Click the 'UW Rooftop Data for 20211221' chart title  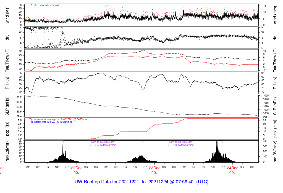(141, 182)
